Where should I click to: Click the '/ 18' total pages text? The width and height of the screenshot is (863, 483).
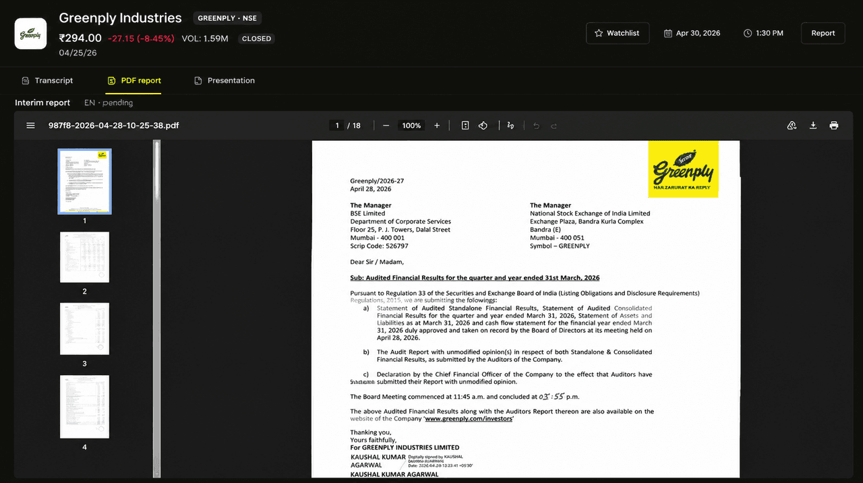pyautogui.click(x=354, y=125)
